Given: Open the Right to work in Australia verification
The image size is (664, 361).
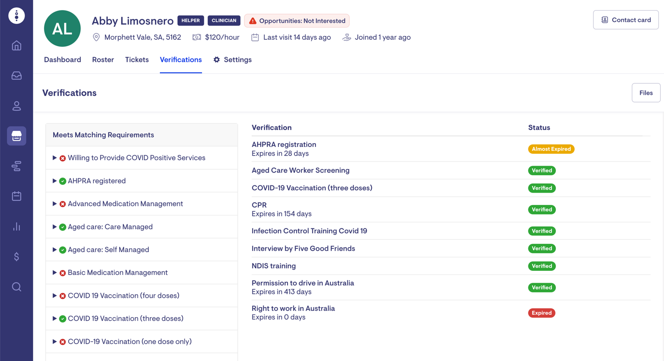Looking at the screenshot, I should pos(293,308).
